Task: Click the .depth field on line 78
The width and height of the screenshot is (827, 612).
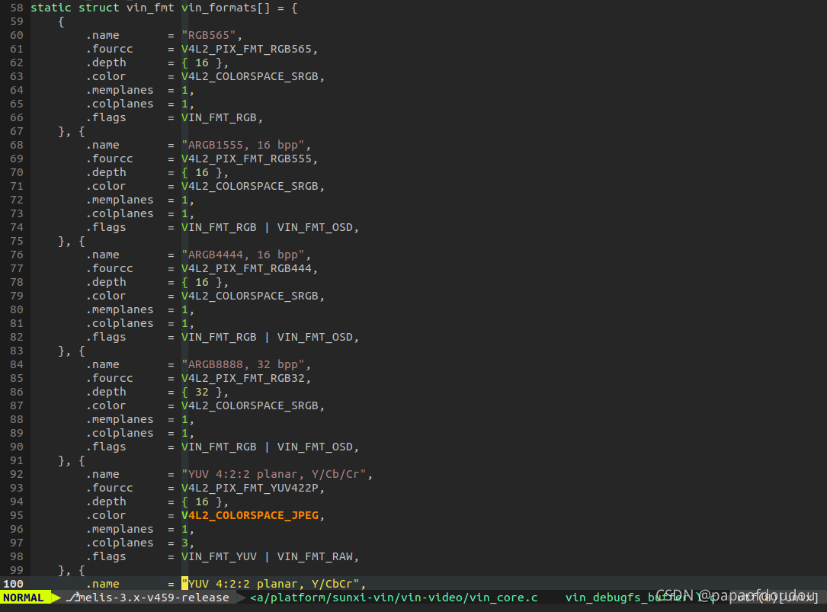Action: click(x=106, y=282)
